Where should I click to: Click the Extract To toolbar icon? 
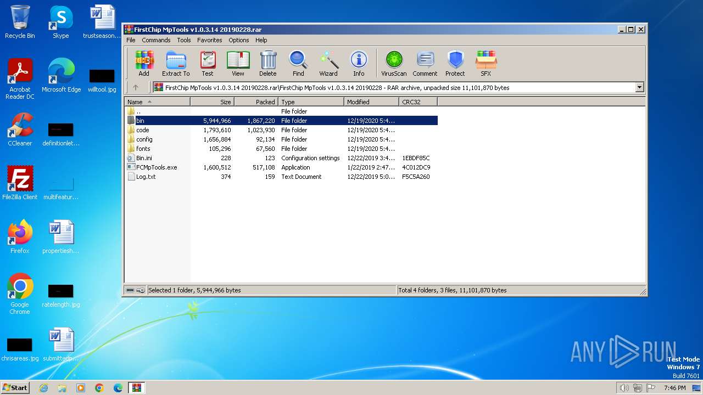click(x=176, y=63)
